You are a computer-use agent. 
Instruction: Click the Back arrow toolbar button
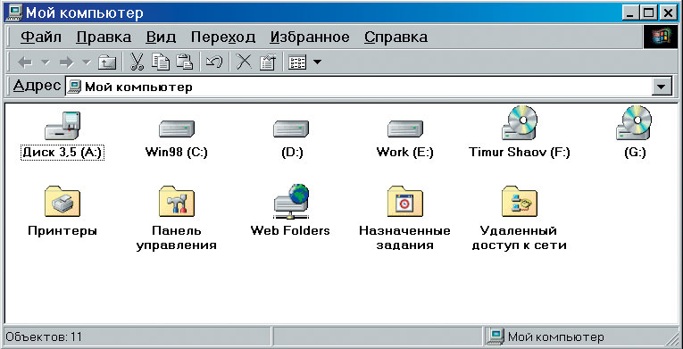(x=25, y=62)
